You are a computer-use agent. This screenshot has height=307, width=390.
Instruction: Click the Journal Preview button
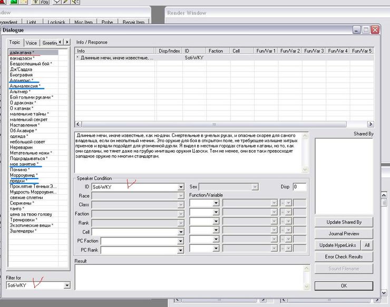coord(344,234)
